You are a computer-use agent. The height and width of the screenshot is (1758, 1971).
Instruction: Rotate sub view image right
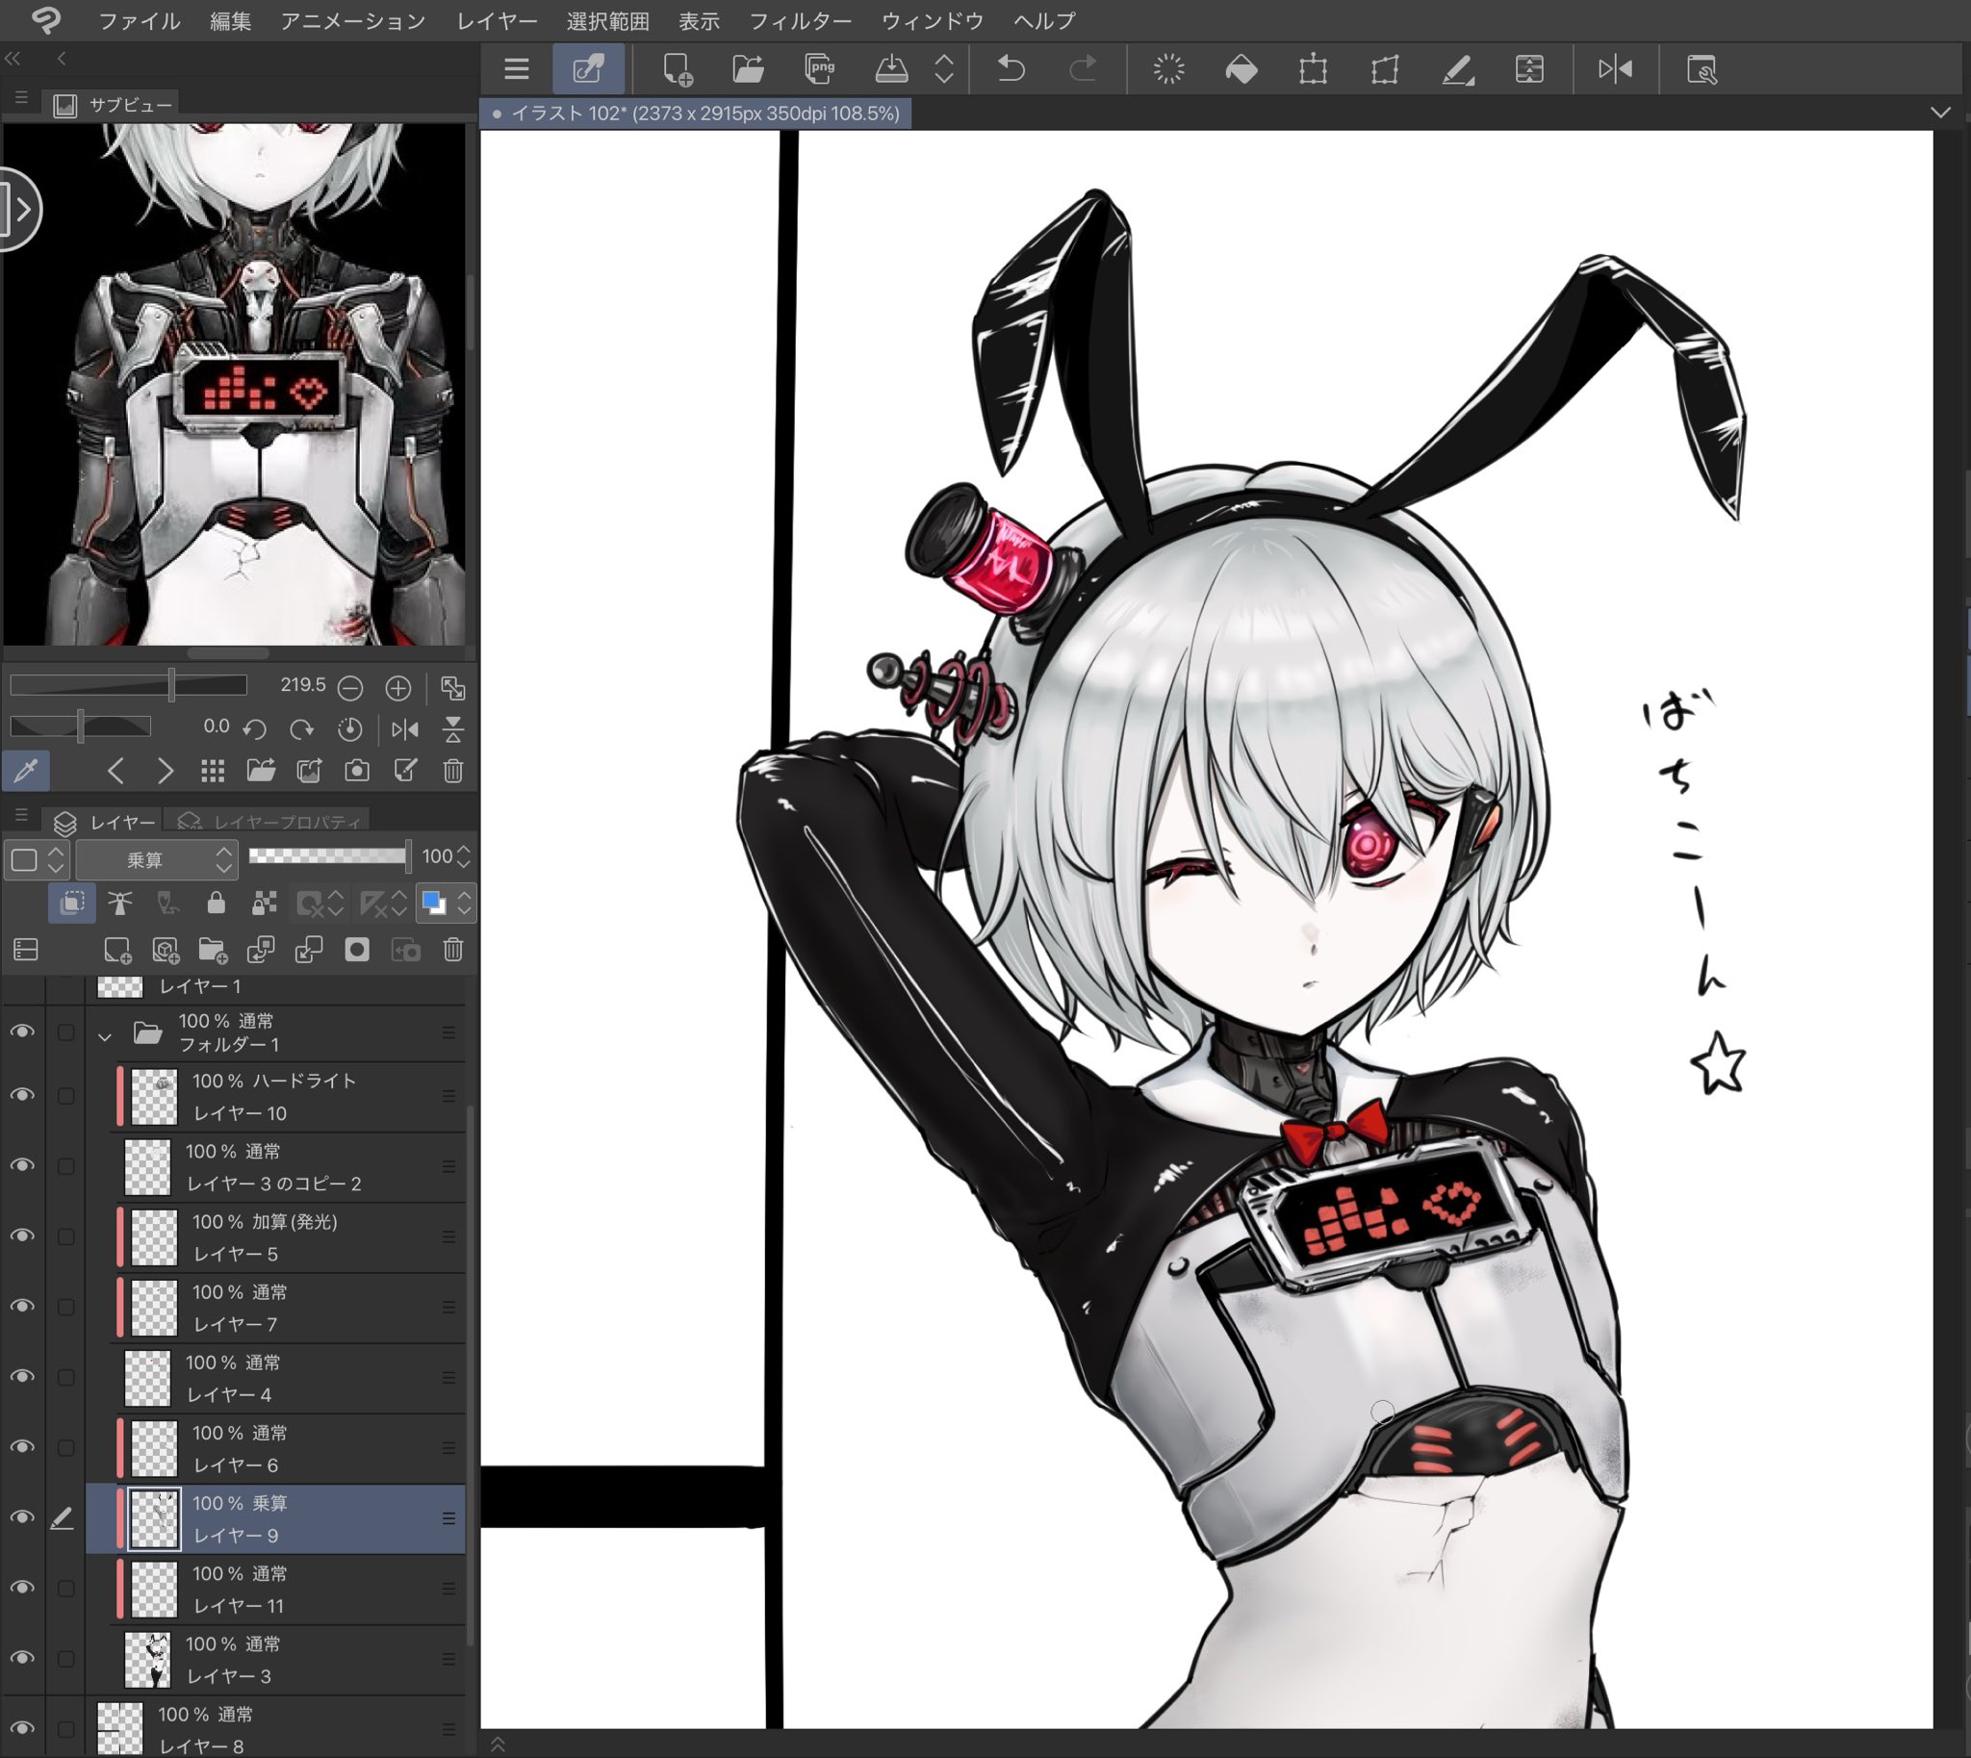(x=301, y=729)
